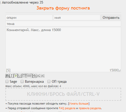Viewport: 126px width, 112px height.
Task: Close posting form via Закрыть форму постинга
Action: tap(63, 8)
